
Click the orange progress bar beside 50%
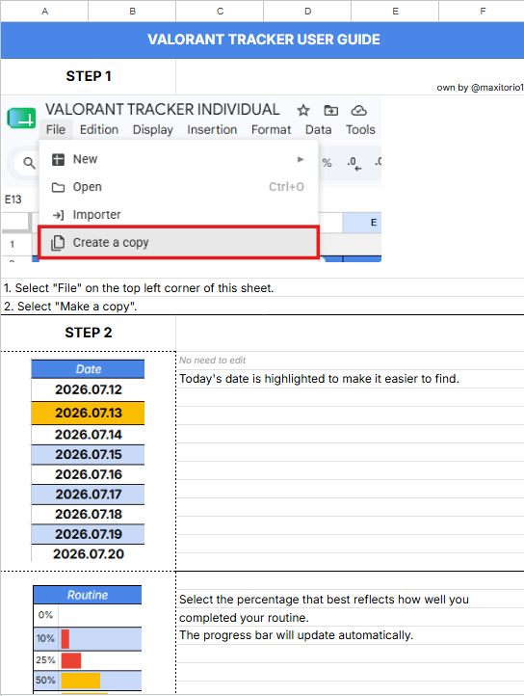coord(81,681)
